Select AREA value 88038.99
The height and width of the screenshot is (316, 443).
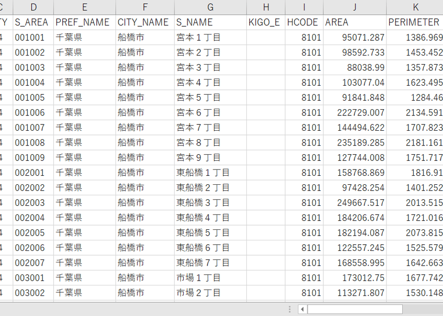pyautogui.click(x=355, y=68)
